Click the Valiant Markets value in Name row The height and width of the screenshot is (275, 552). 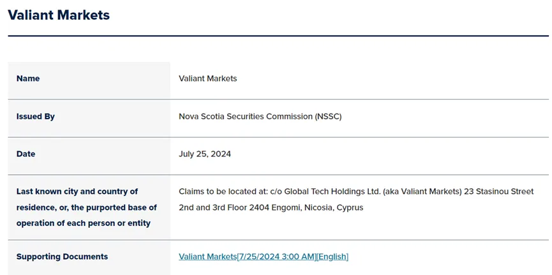tap(207, 78)
